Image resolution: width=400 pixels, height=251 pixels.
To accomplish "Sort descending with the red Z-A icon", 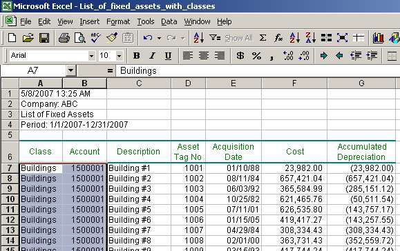I will 310,38.
